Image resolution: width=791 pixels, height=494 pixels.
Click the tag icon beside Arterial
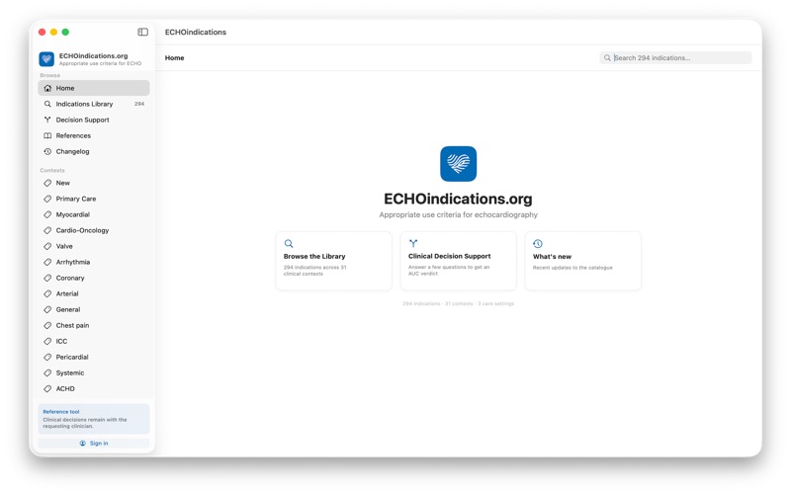47,293
